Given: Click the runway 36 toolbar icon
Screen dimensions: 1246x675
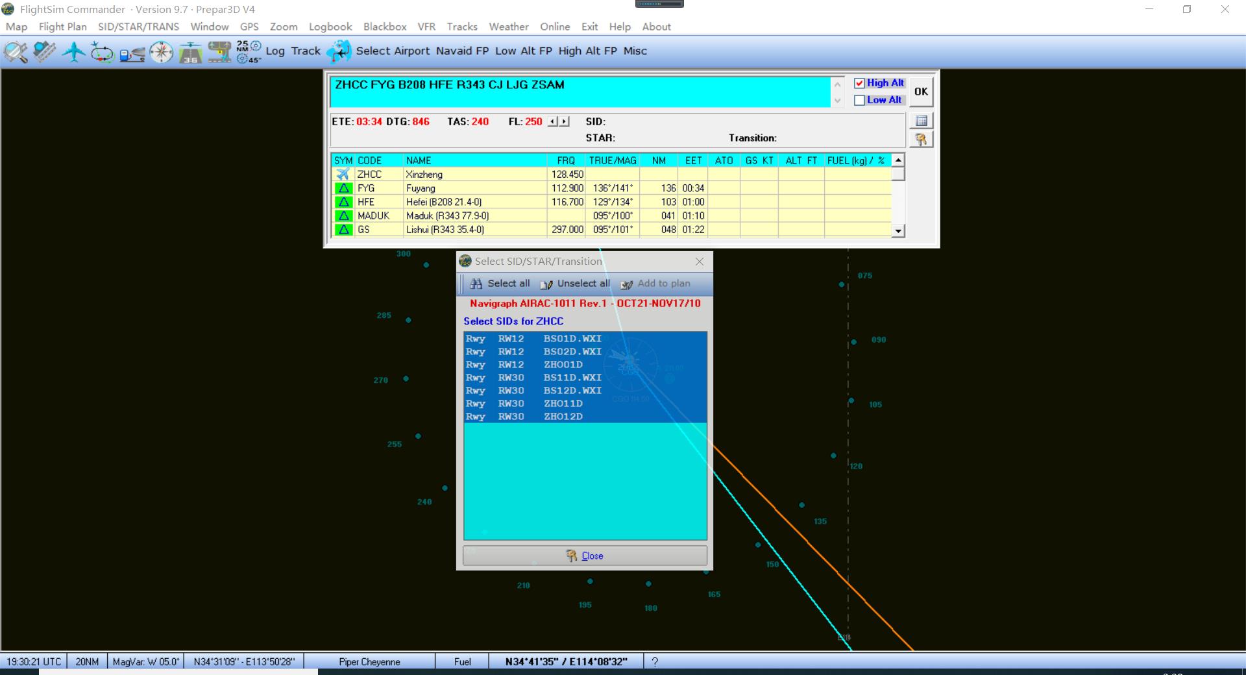Looking at the screenshot, I should tap(191, 52).
